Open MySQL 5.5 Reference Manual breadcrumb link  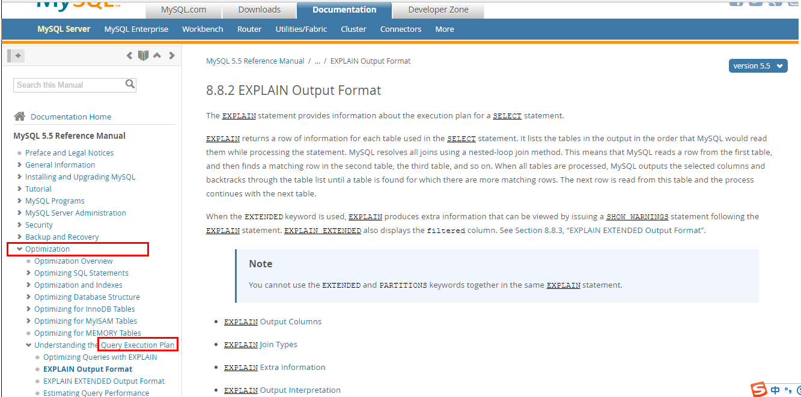[x=255, y=61]
